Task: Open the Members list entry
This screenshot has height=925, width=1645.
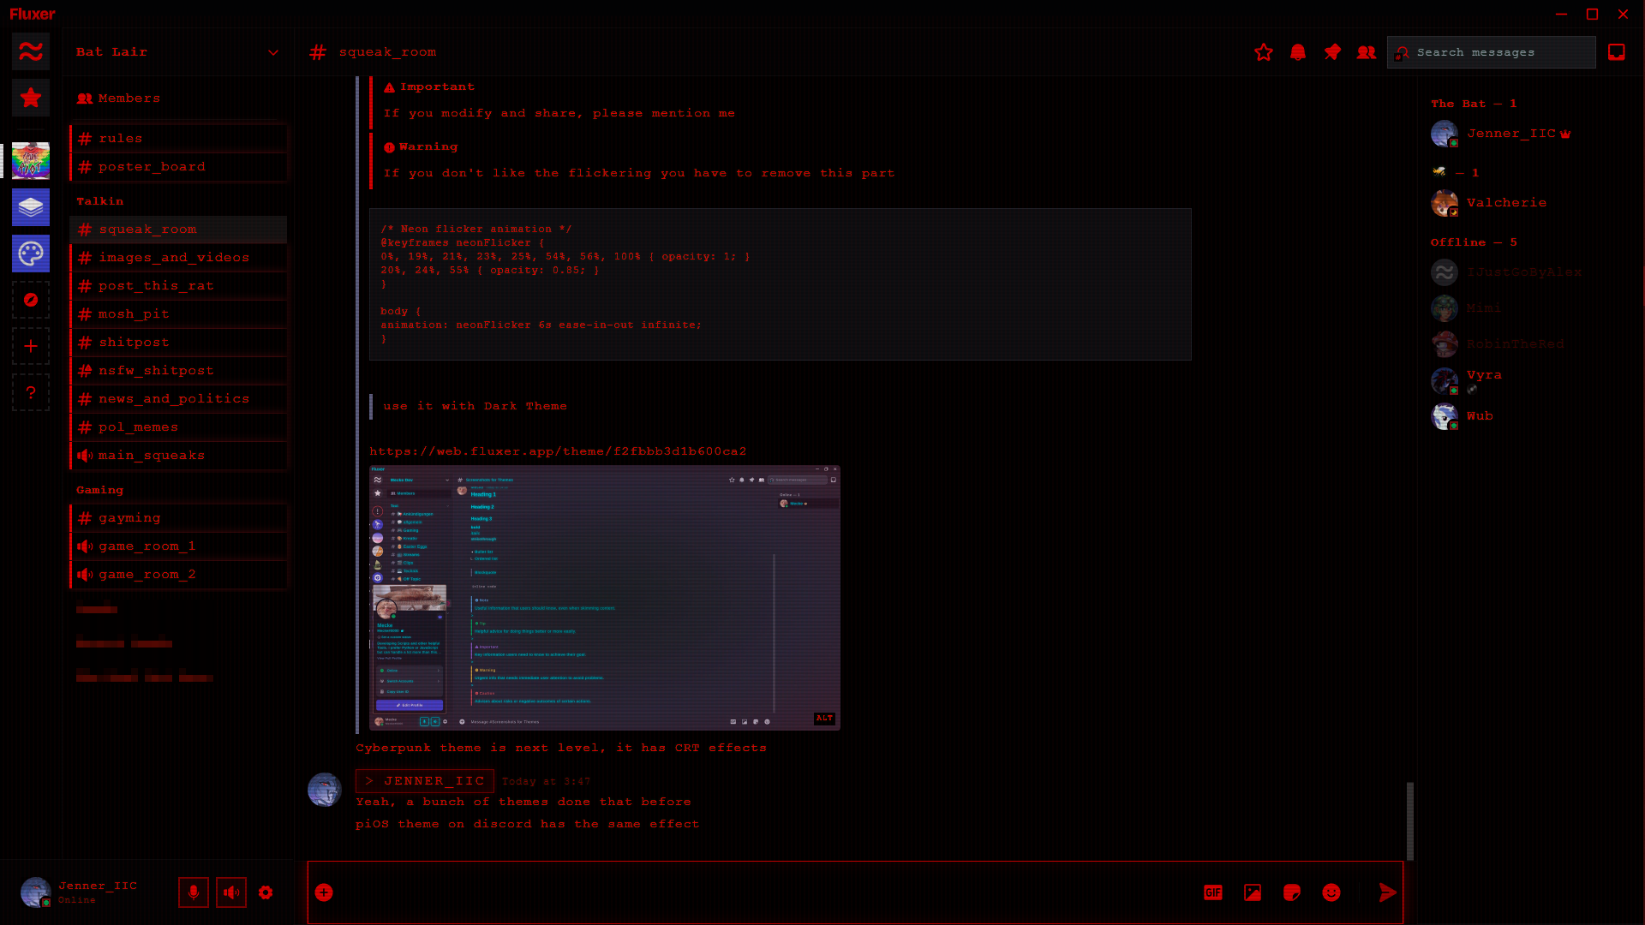Action: point(129,98)
